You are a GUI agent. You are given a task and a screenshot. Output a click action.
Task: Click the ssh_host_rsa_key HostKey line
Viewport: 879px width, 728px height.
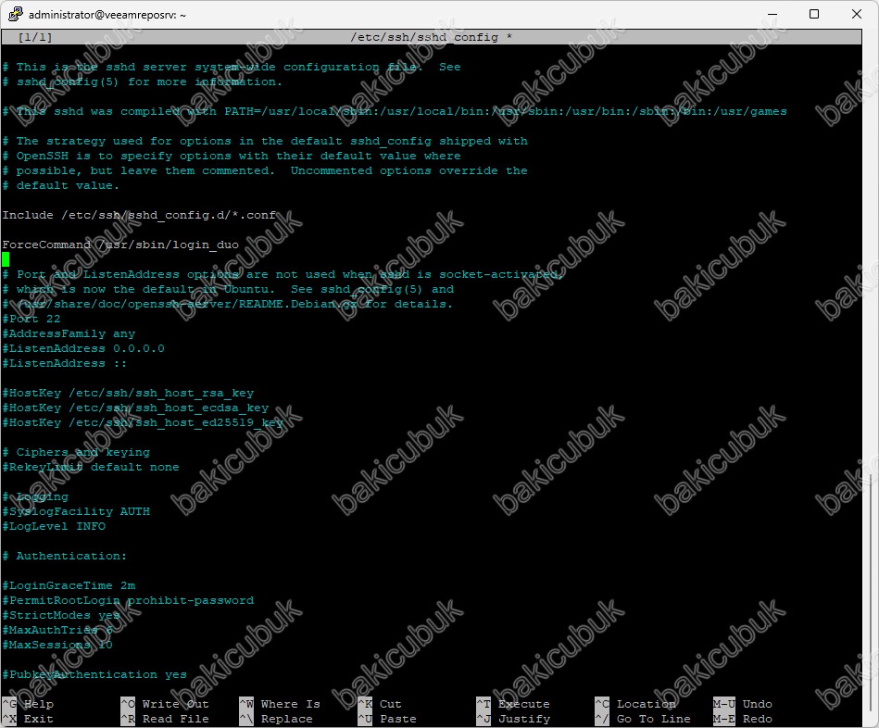tap(129, 393)
